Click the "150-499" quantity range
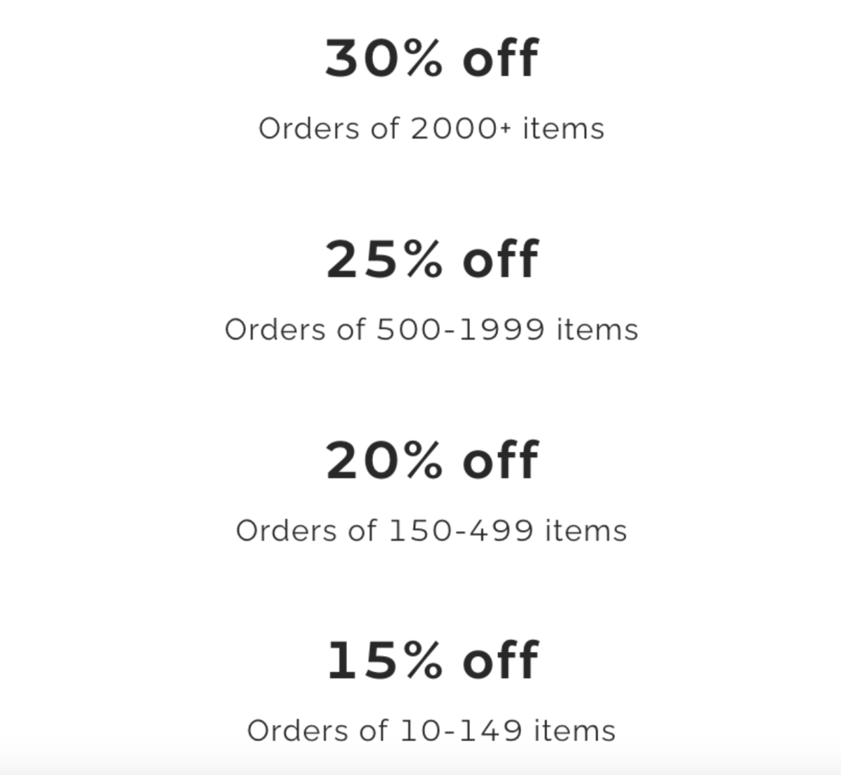This screenshot has height=775, width=841. [x=461, y=530]
